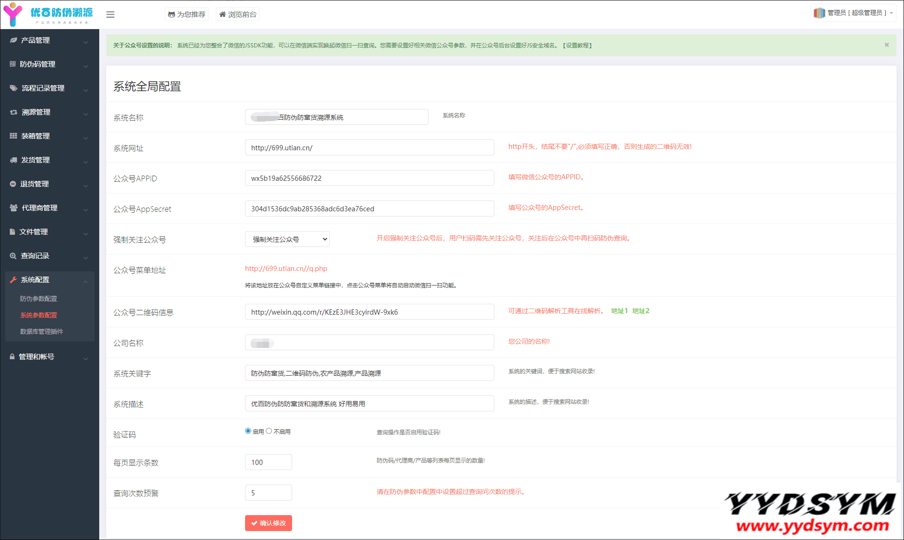Expand the 溯源管理 menu chevron
The image size is (904, 540).
coord(86,114)
